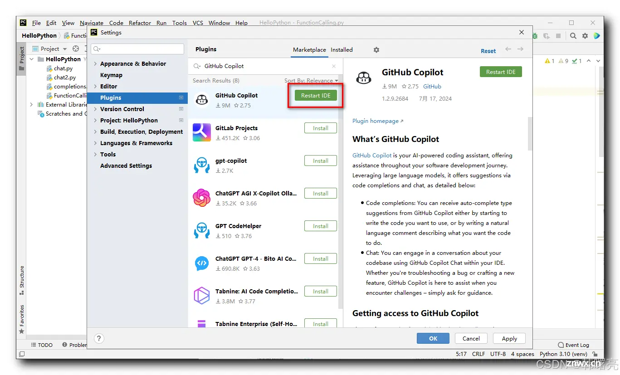The image size is (620, 375).
Task: Expand Version Control settings
Action: click(95, 109)
